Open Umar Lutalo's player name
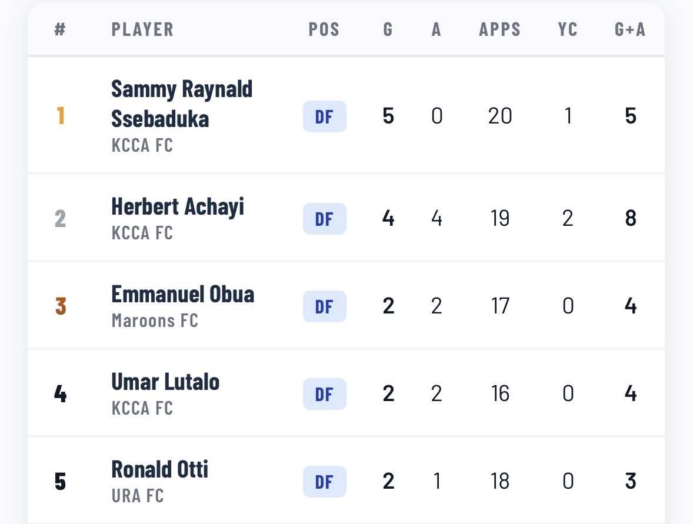 click(165, 382)
